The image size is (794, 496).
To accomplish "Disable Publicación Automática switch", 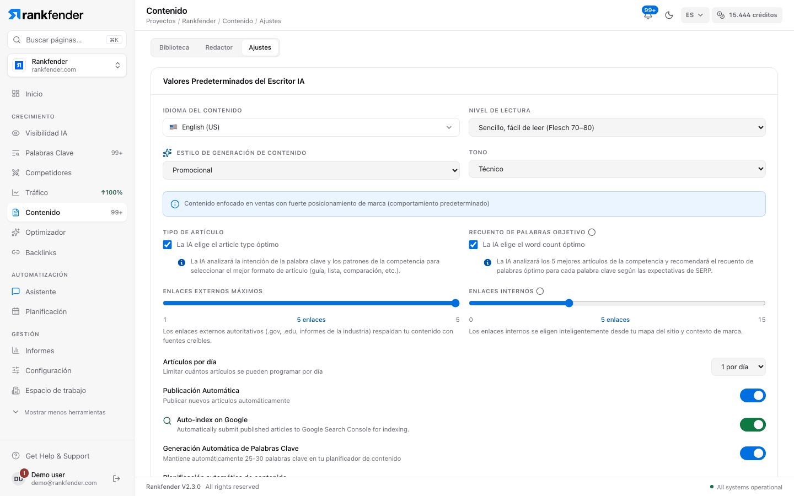I will pyautogui.click(x=753, y=395).
